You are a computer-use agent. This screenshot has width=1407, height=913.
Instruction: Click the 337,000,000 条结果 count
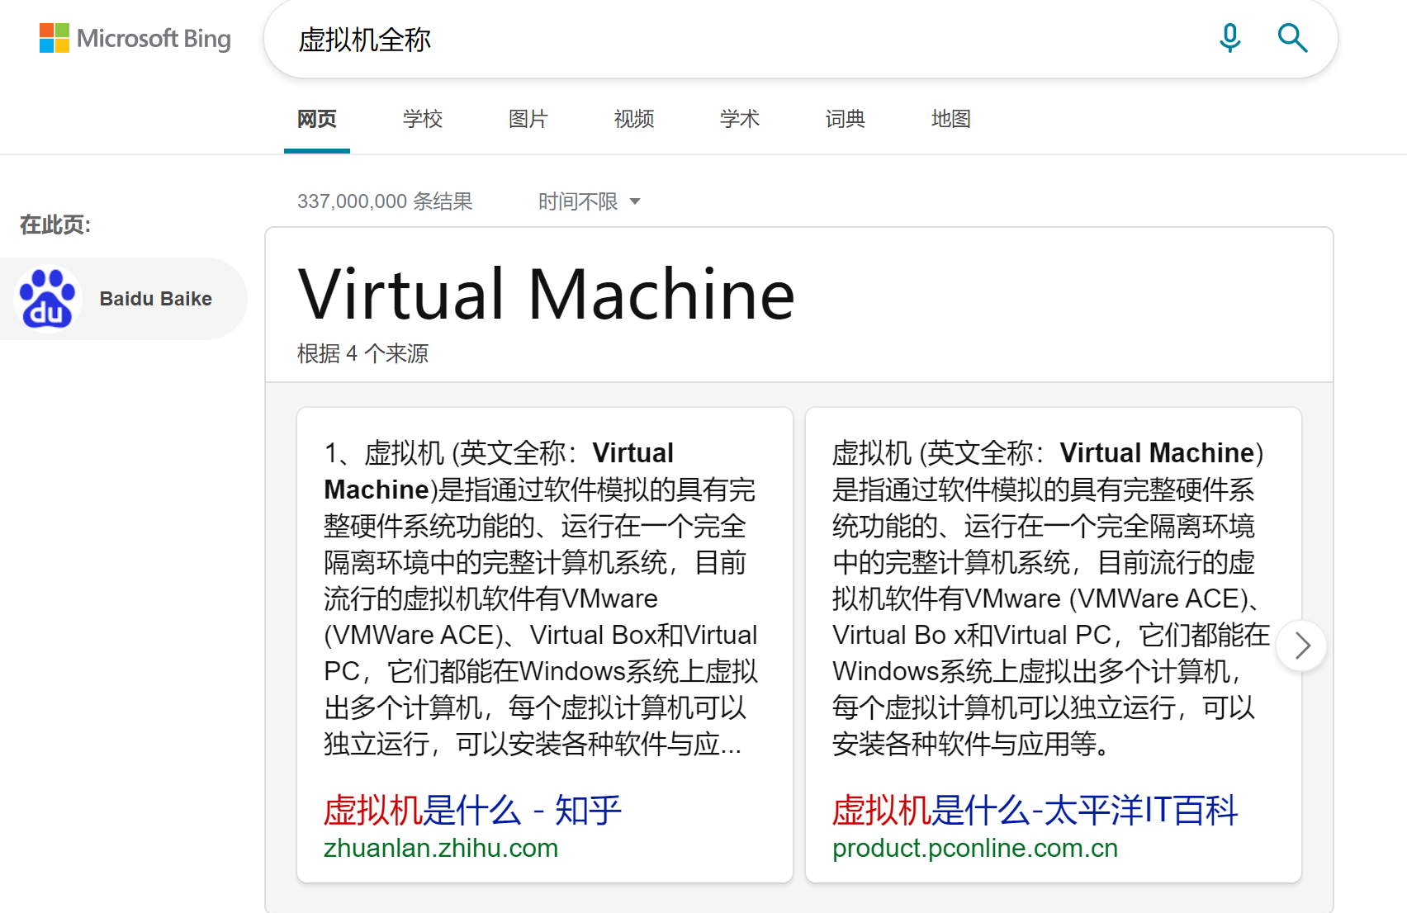point(385,201)
